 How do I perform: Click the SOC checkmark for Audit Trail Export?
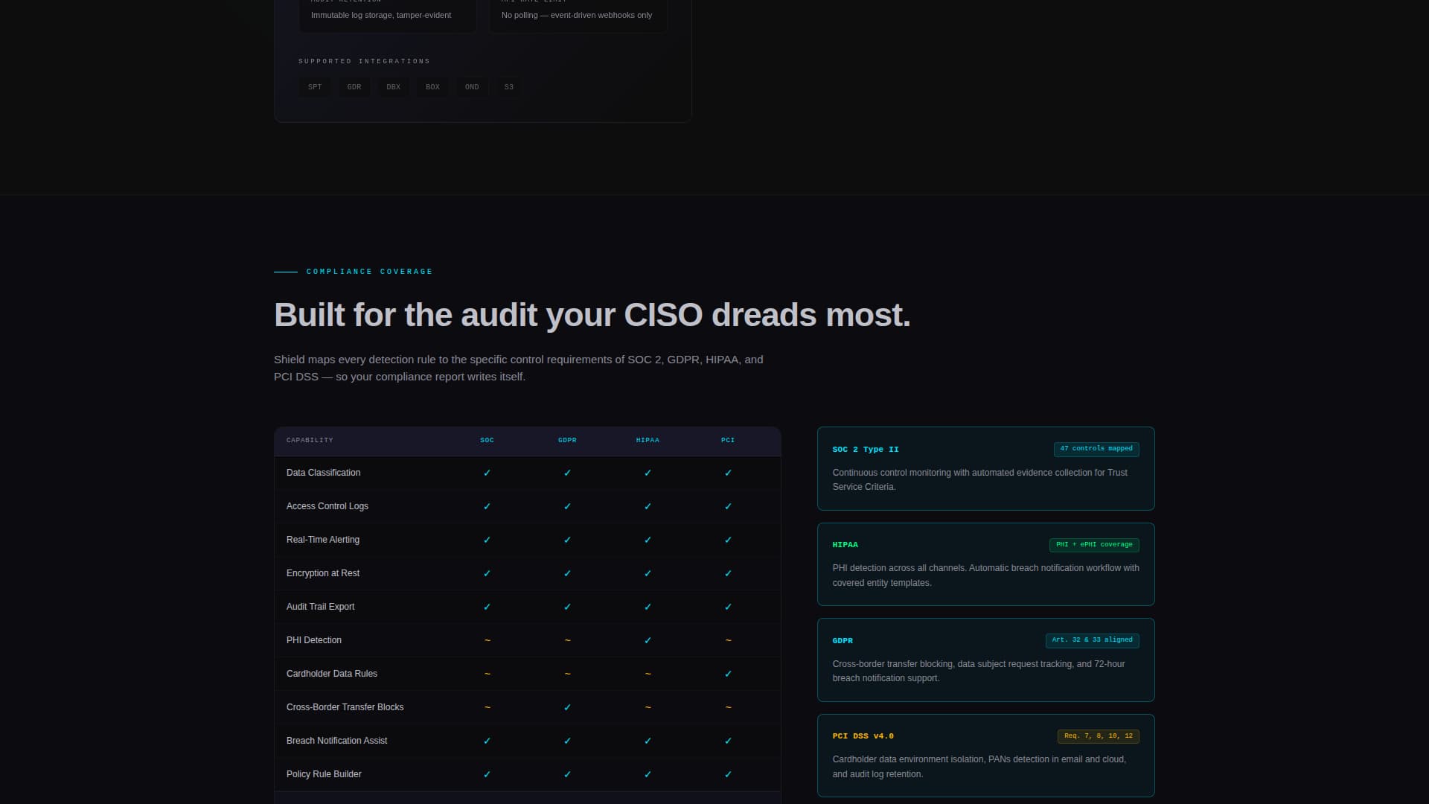coord(487,607)
